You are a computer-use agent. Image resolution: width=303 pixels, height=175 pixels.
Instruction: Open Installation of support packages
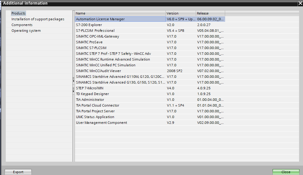coord(38,19)
